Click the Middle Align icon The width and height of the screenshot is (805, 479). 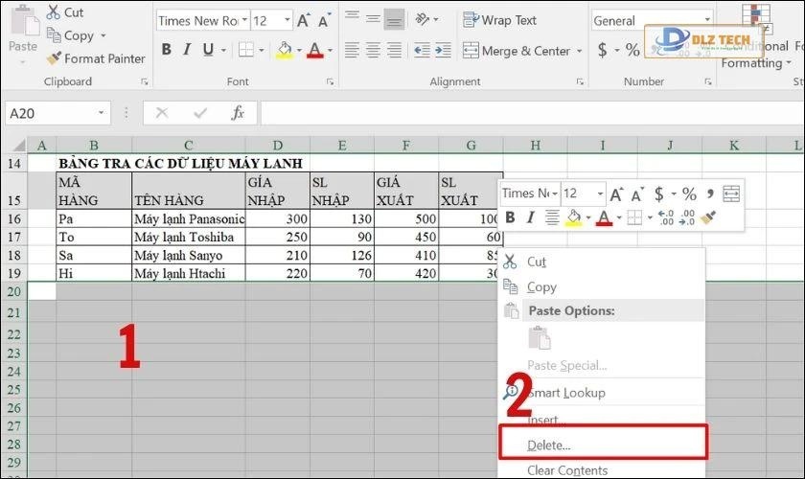tap(373, 18)
